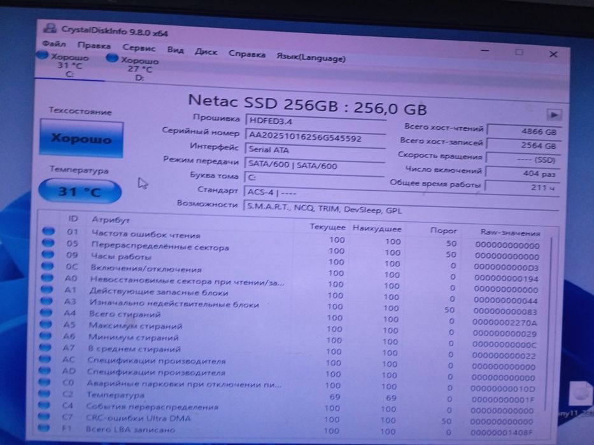Click the status icon of attribute C7
This screenshot has height=445, width=594.
click(43, 416)
